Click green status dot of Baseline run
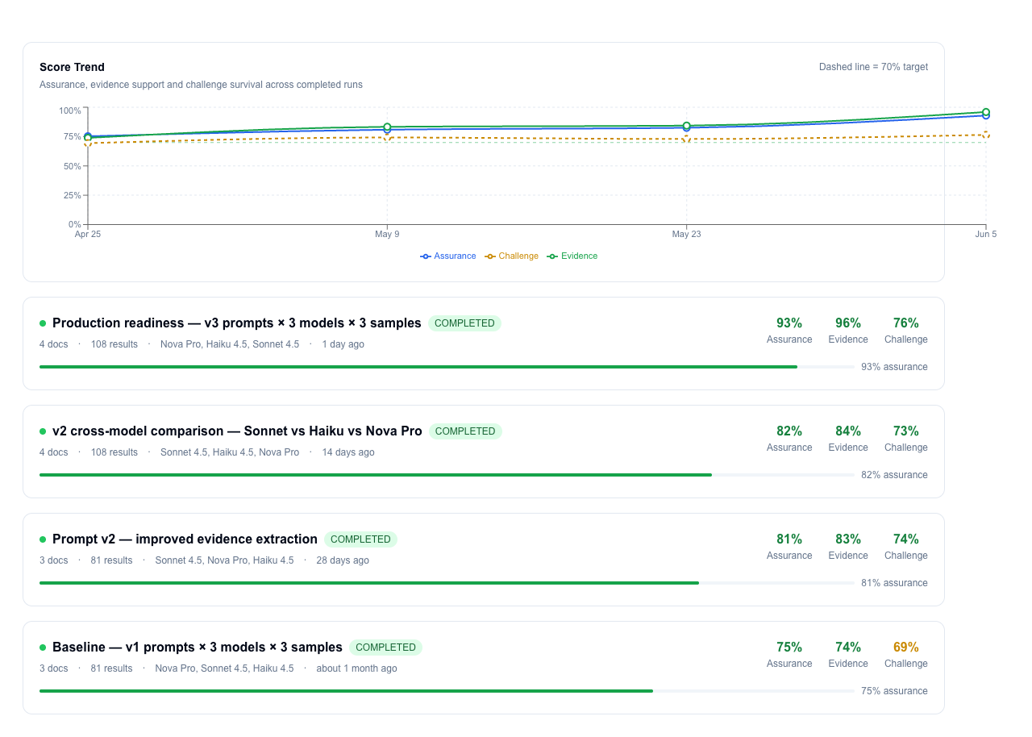The height and width of the screenshot is (737, 1032). [x=43, y=647]
